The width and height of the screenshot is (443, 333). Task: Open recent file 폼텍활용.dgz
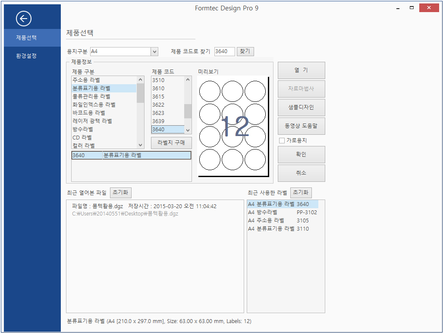point(144,209)
